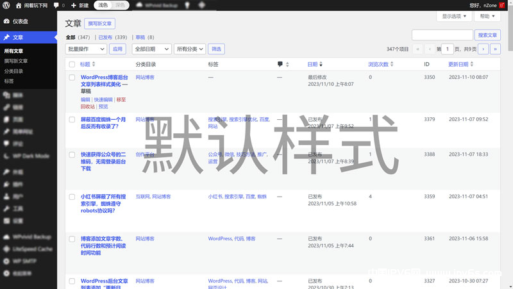Expand the 显示选项 screen options panel
513x289 pixels.
tap(454, 16)
